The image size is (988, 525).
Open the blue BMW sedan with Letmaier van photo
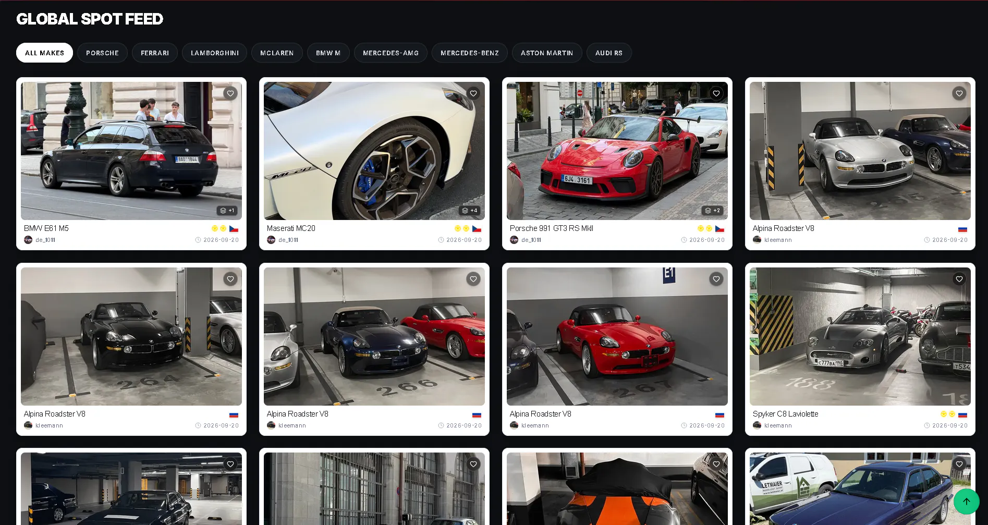pos(860,489)
